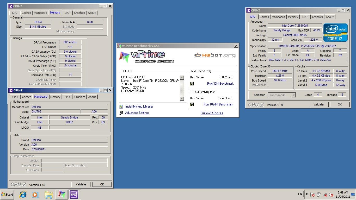This screenshot has width=356, height=200.
Task: Open SPD tab in Memory CPU-Z window
Action: [x=67, y=13]
